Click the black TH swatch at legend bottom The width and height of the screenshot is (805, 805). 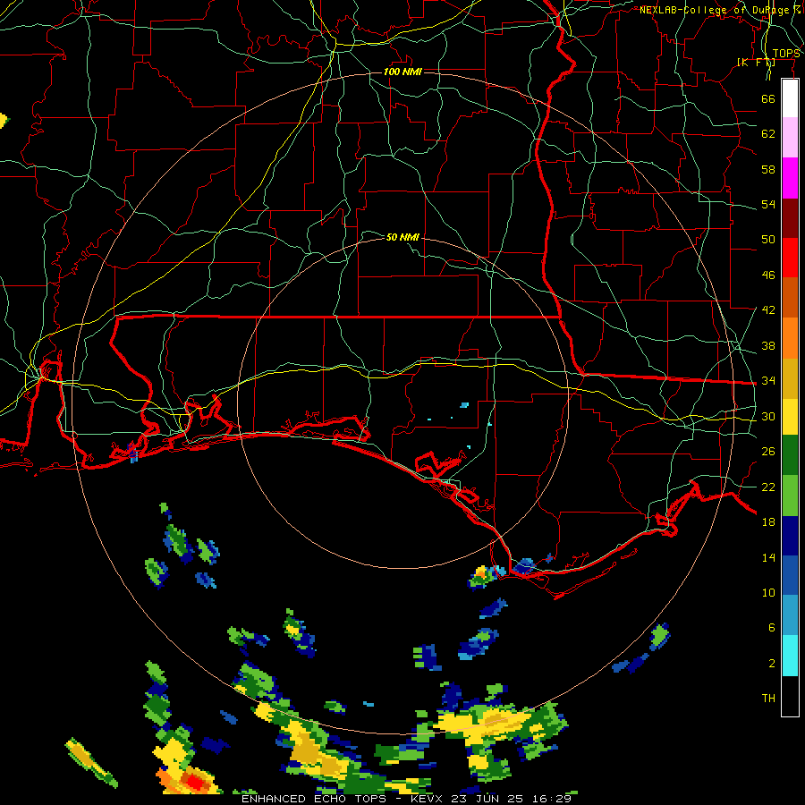(790, 696)
